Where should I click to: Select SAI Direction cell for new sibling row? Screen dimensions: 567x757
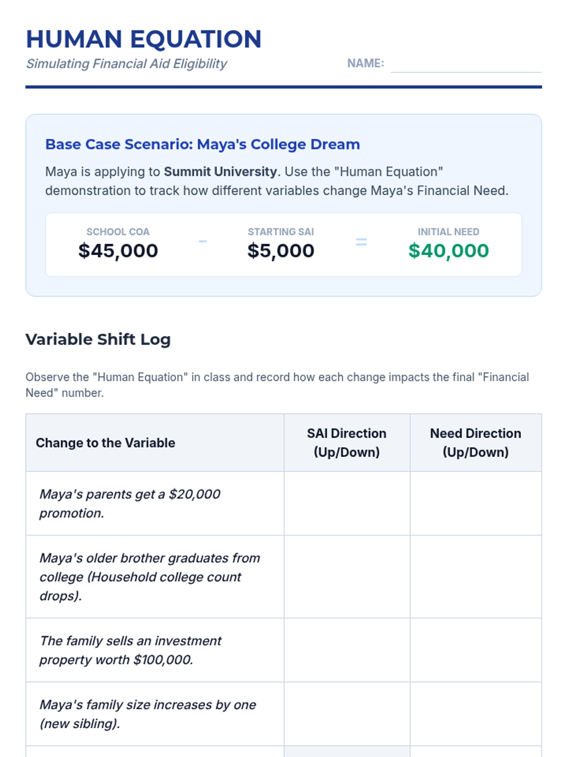pyautogui.click(x=347, y=714)
